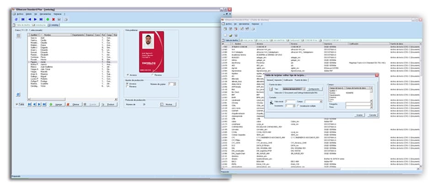Open Tabla de diseños tab in left window
Viewport: 438px width, 190px height.
coord(22,25)
